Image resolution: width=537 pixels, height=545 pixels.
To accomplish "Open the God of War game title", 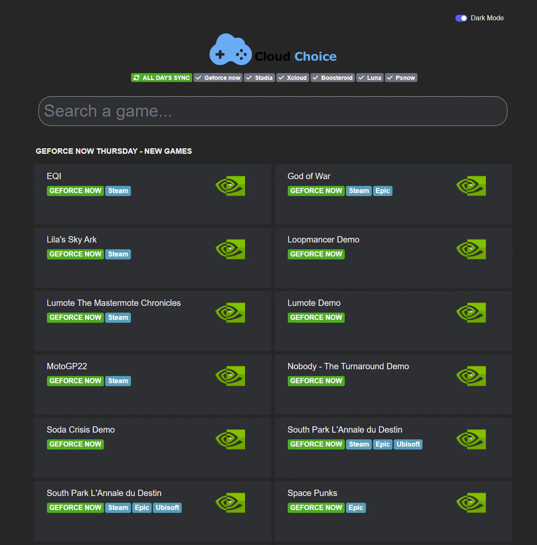I will pos(309,176).
